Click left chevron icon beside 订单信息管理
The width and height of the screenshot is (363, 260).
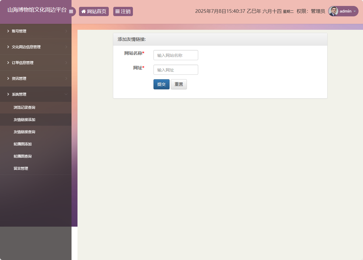8,63
